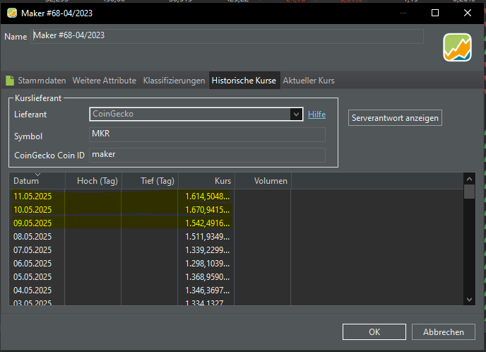Close the Maker dialog window
Viewport: 486px width, 352px height.
coord(468,13)
